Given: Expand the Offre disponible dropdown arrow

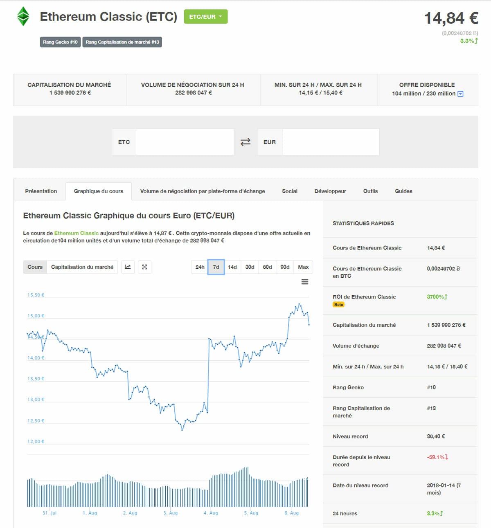Looking at the screenshot, I should click(x=460, y=94).
